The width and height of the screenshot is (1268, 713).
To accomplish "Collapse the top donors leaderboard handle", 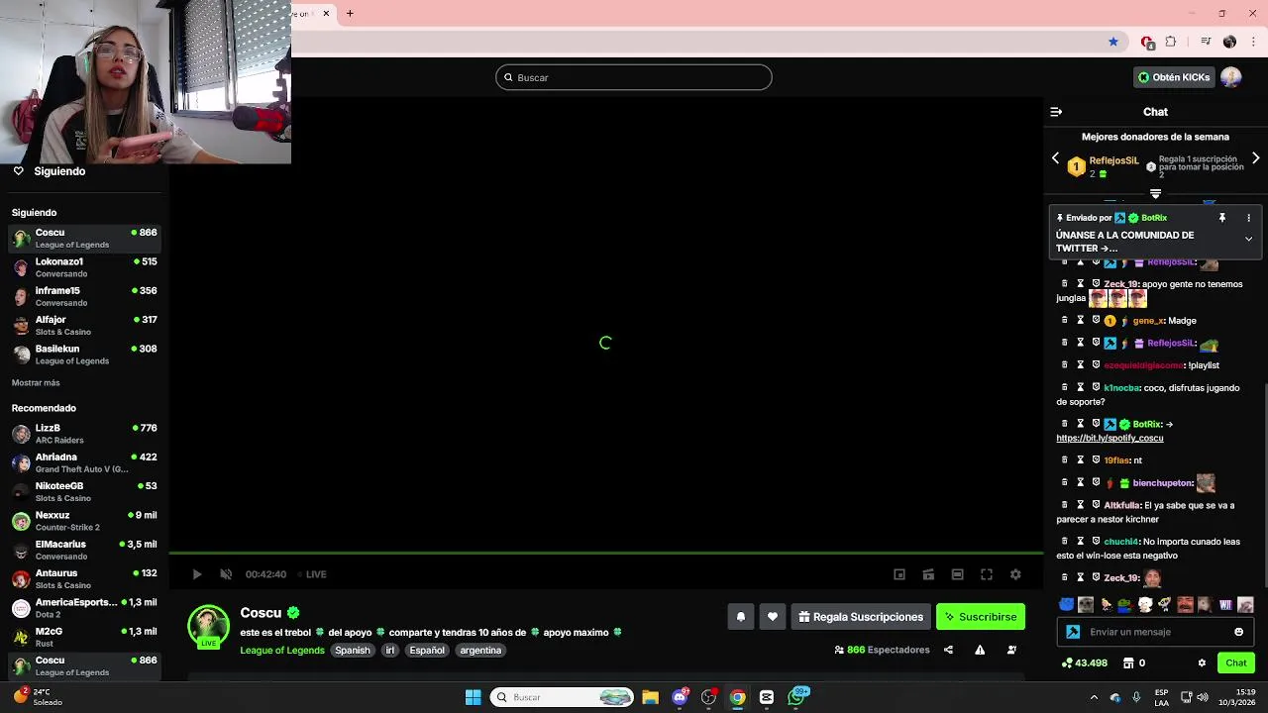I will [1155, 194].
